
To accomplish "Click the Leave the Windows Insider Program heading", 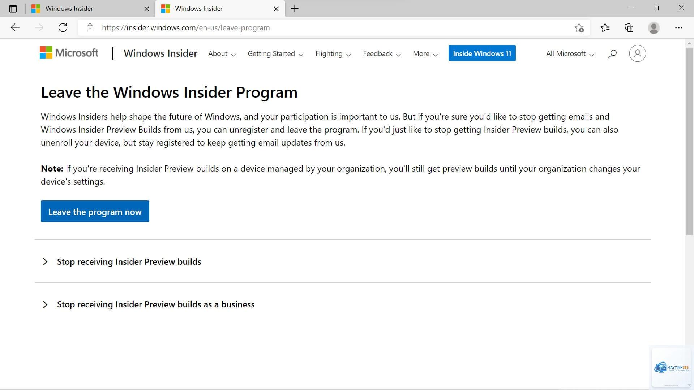I will point(169,92).
